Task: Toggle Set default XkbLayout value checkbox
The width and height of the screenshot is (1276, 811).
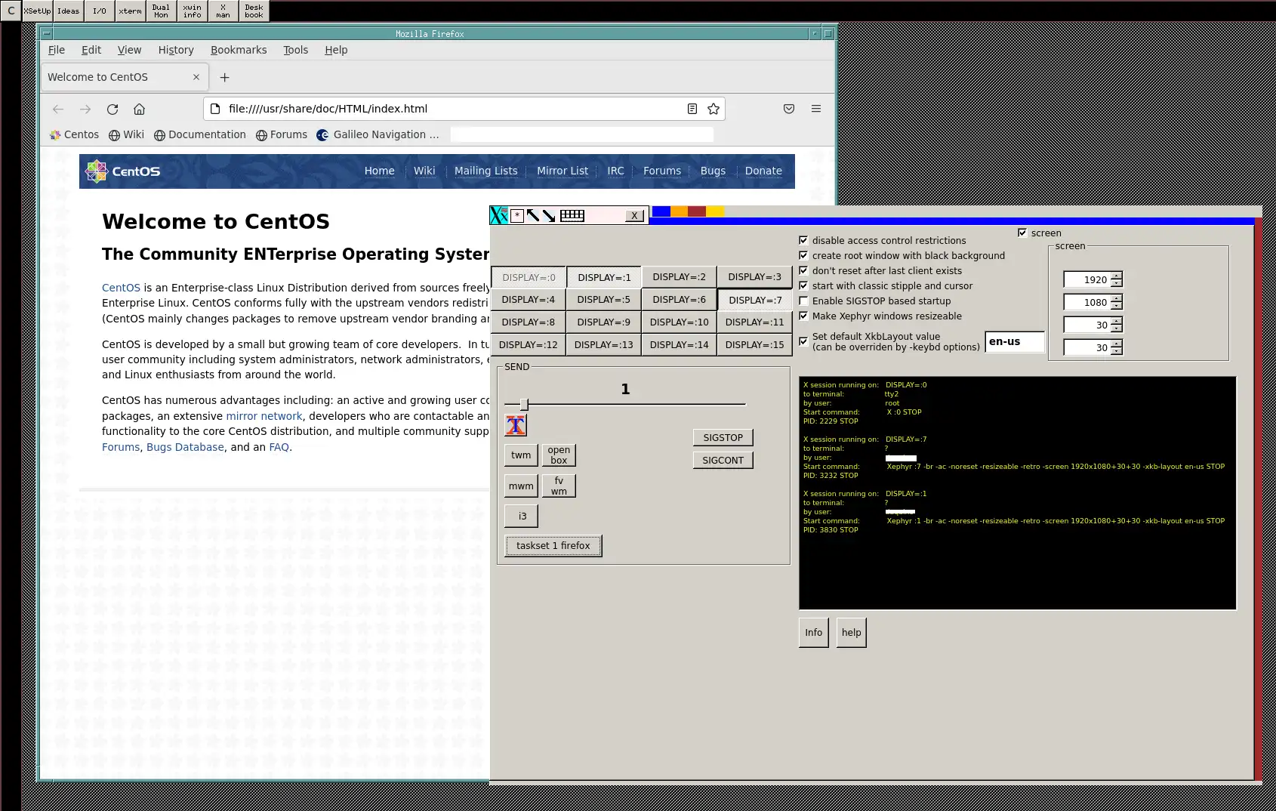Action: click(803, 341)
